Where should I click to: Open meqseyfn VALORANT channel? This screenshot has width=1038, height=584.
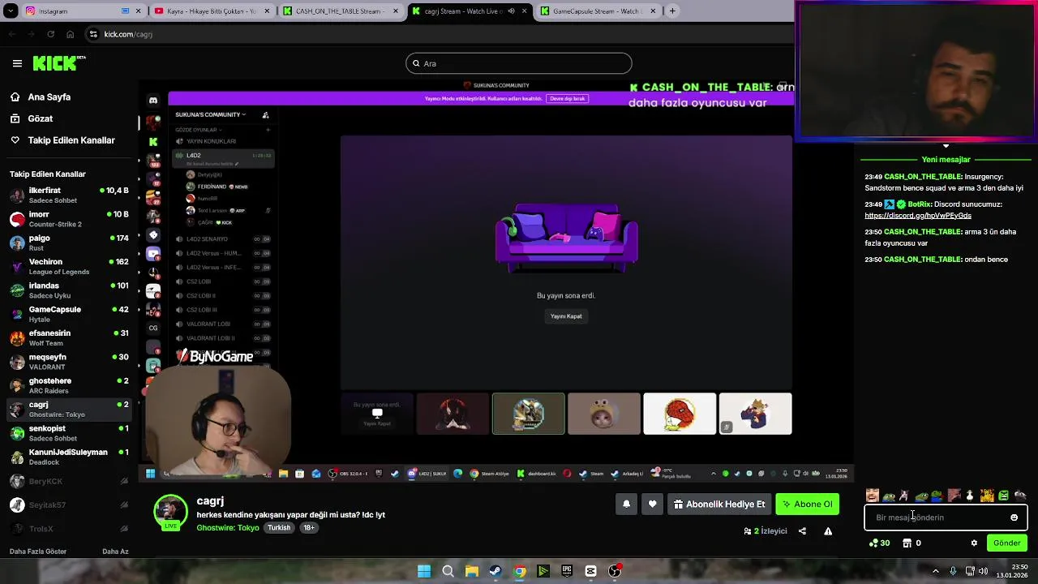(x=69, y=362)
